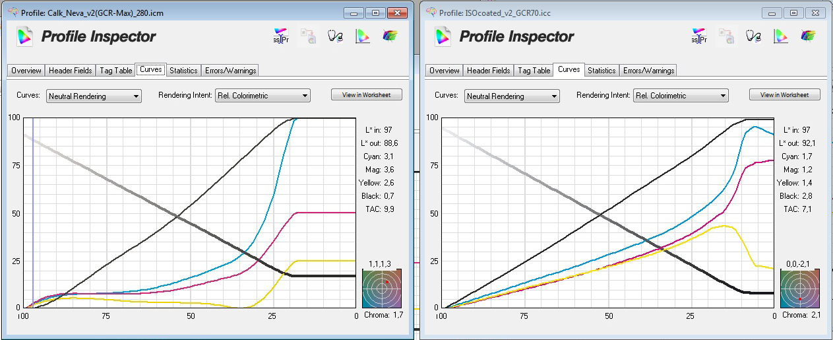This screenshot has height=340, width=833.
Task: Switch to Overview tab in Calk_Neva window
Action: click(26, 71)
